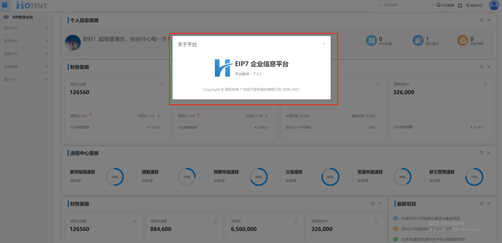The image size is (502, 243).
Task: Expand the 应用中心 menu arrow
Action: coord(46,41)
